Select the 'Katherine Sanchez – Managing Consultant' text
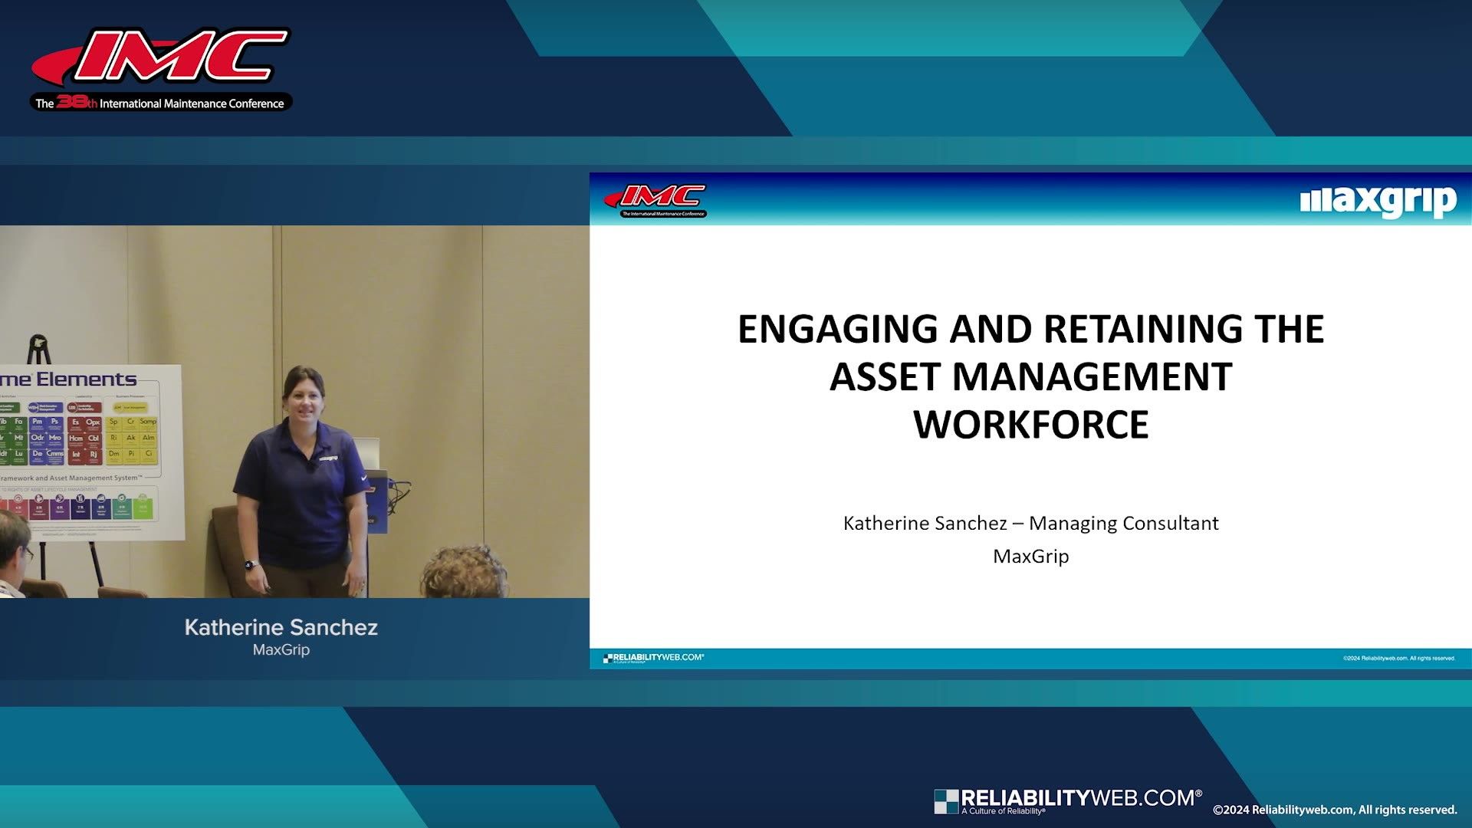The width and height of the screenshot is (1472, 828). coord(1030,524)
